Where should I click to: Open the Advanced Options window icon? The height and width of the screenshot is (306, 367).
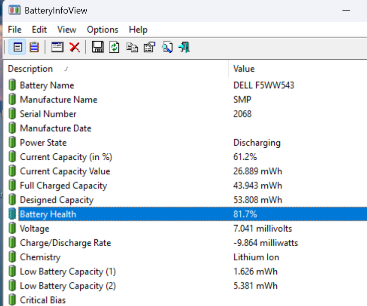point(57,47)
